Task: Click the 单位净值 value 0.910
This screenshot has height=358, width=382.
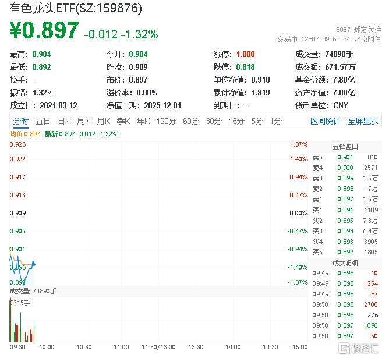Action: [260, 80]
